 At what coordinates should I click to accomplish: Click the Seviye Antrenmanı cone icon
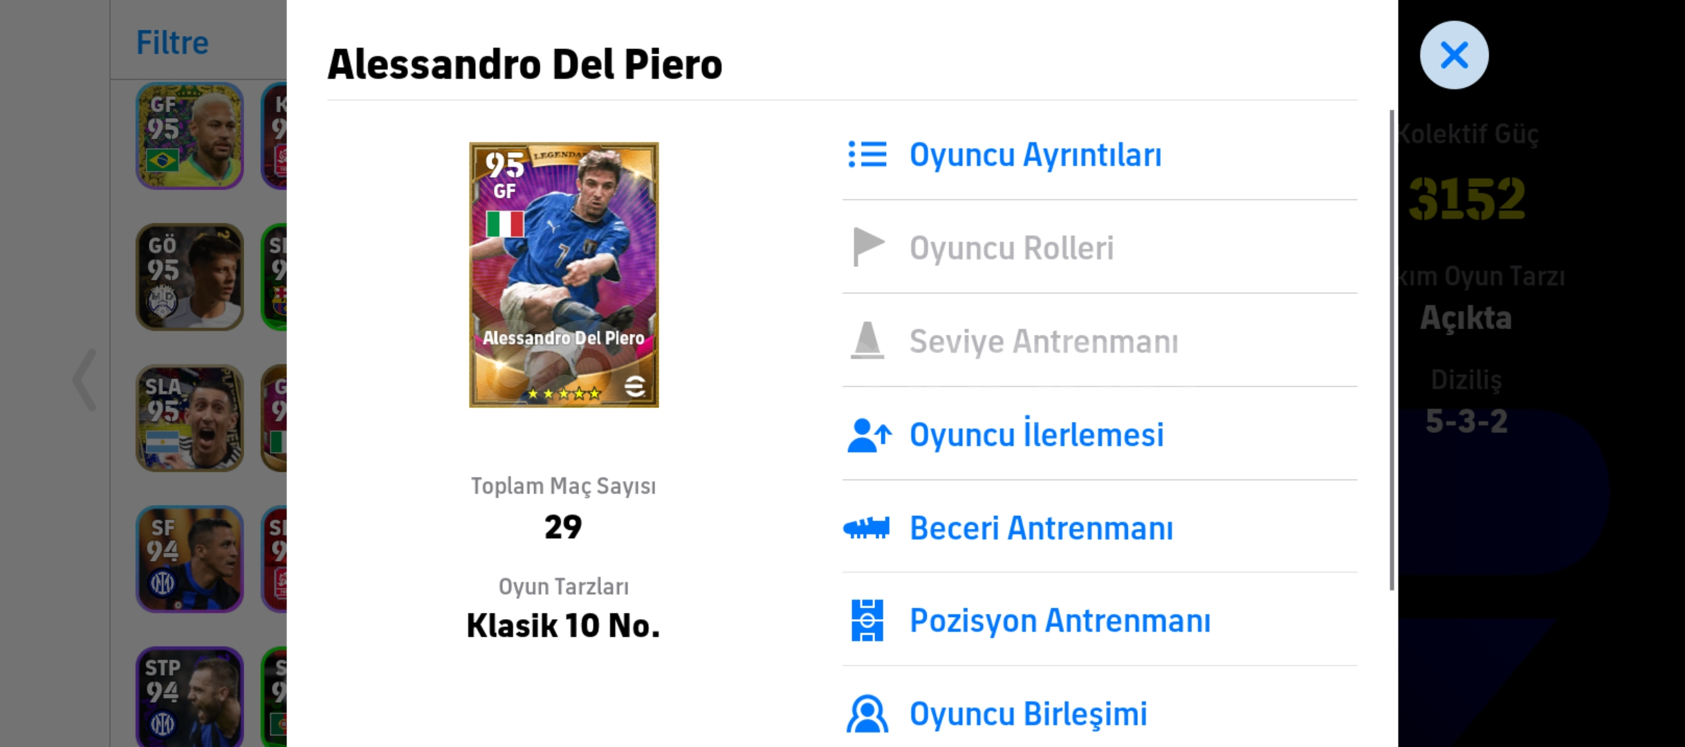tap(867, 341)
